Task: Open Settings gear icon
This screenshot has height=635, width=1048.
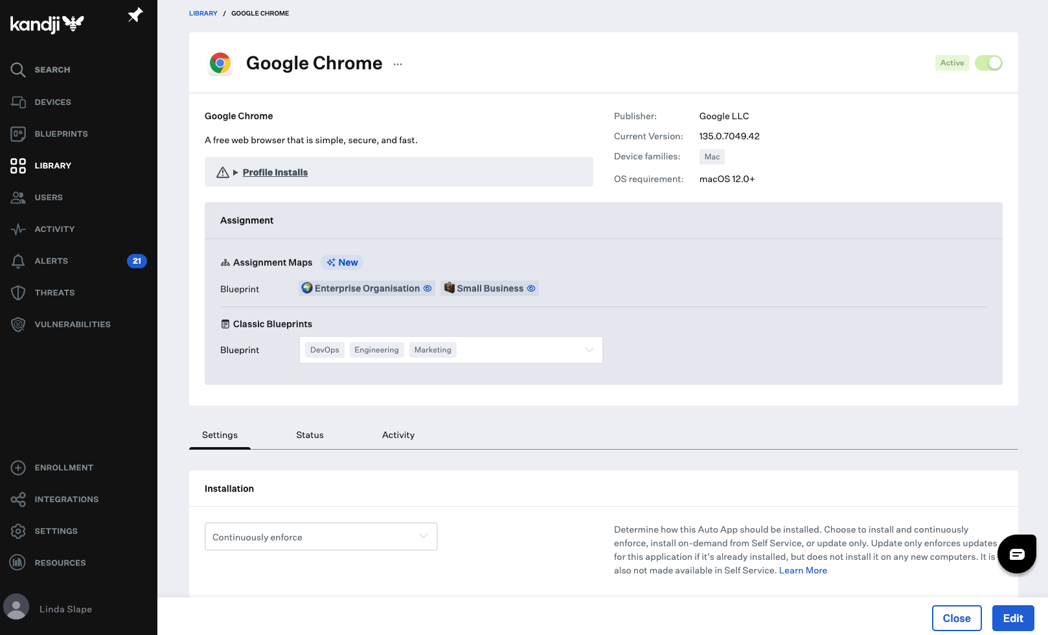Action: [18, 531]
